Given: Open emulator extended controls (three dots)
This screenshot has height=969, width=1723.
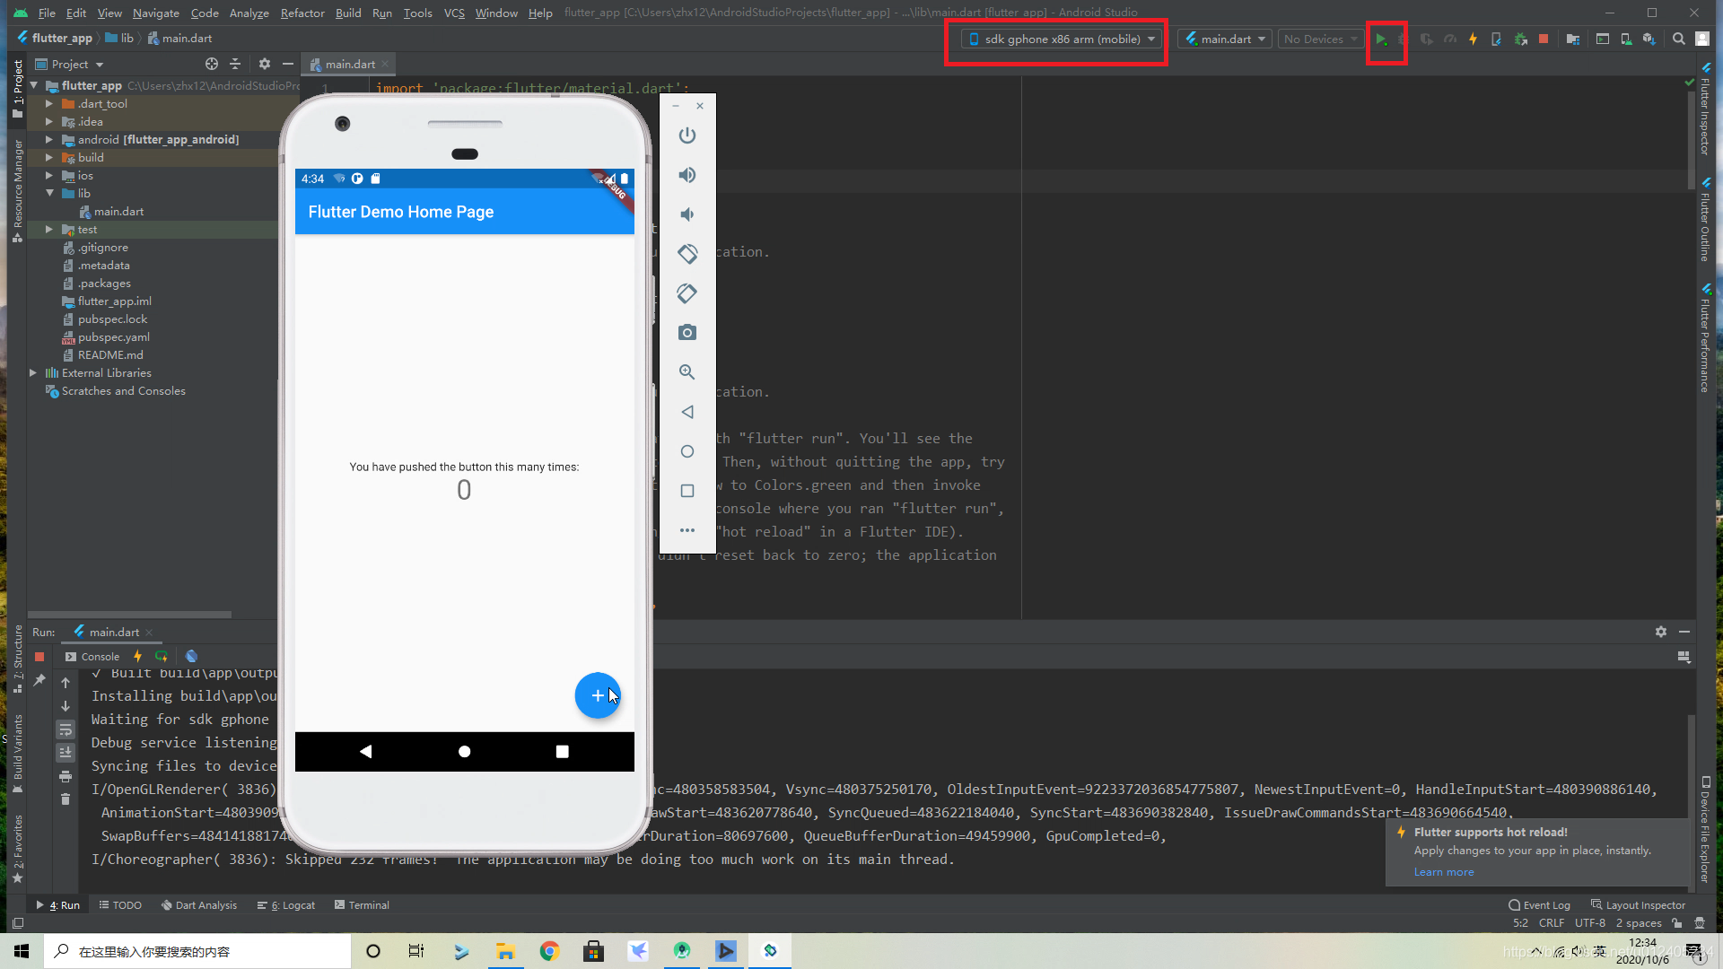Looking at the screenshot, I should (687, 530).
